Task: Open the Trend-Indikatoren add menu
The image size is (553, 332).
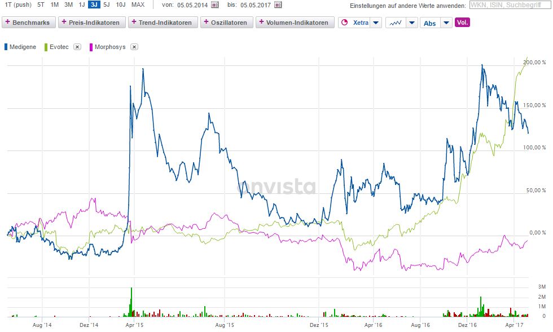Action: (x=163, y=23)
